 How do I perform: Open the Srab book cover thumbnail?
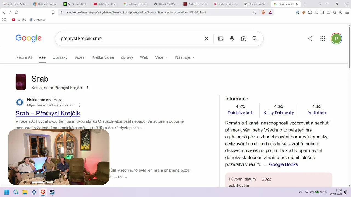point(21,82)
